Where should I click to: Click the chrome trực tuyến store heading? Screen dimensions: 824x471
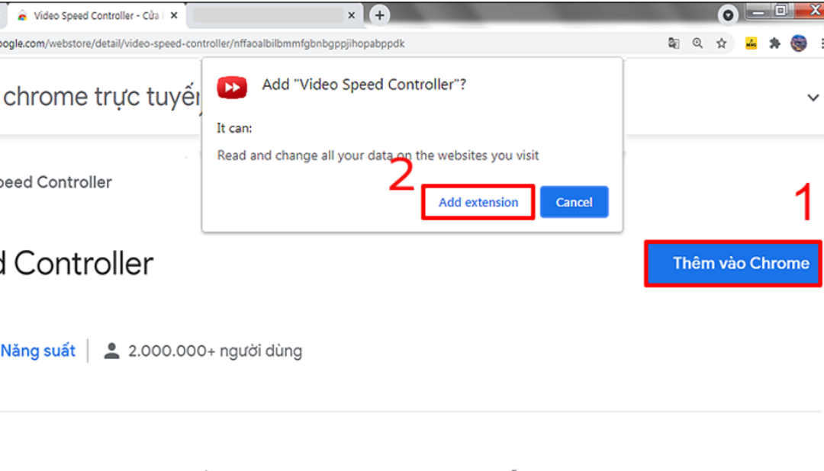[102, 97]
